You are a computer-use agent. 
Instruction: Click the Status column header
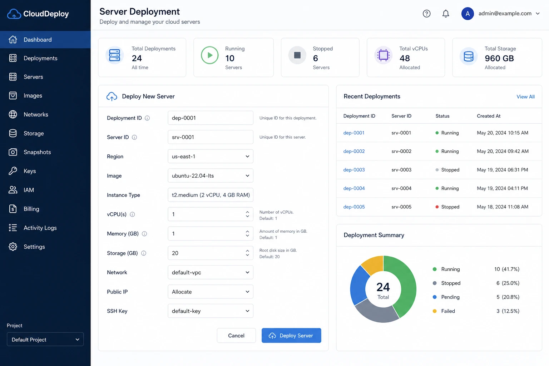(442, 116)
